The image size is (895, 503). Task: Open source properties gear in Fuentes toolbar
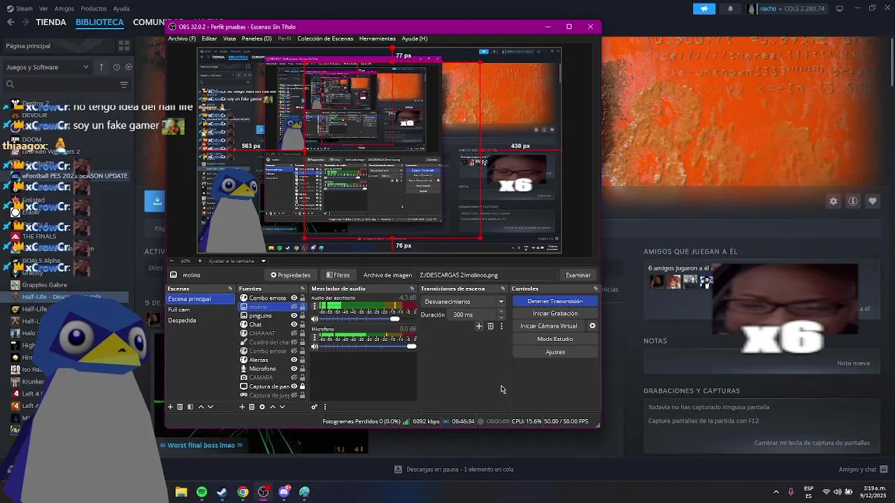tap(262, 407)
